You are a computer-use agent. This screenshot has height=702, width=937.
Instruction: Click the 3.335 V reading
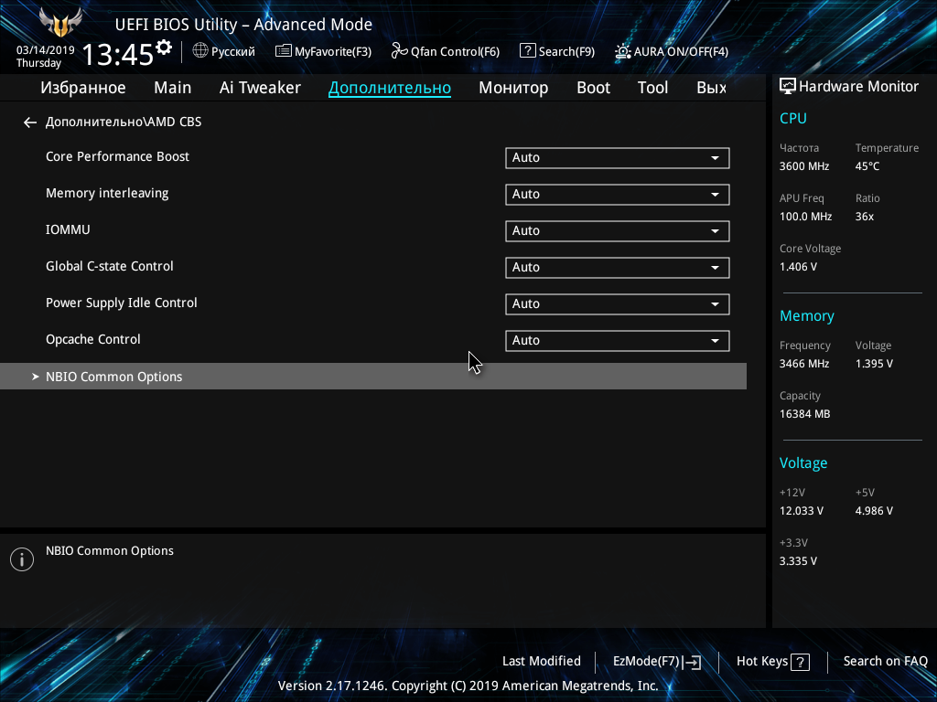(x=798, y=561)
